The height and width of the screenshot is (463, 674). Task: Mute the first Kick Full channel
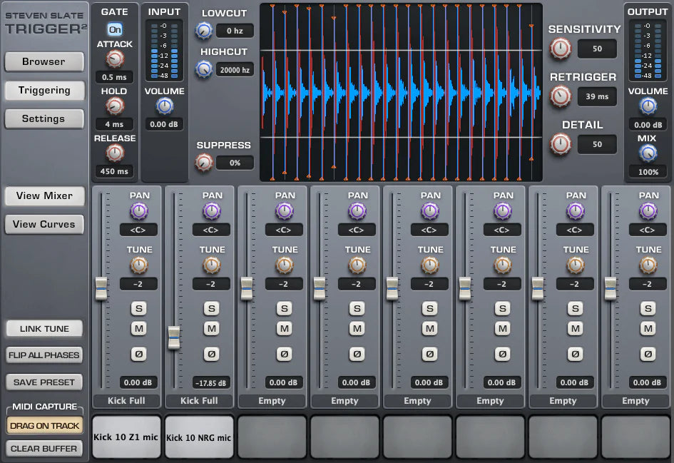[138, 329]
